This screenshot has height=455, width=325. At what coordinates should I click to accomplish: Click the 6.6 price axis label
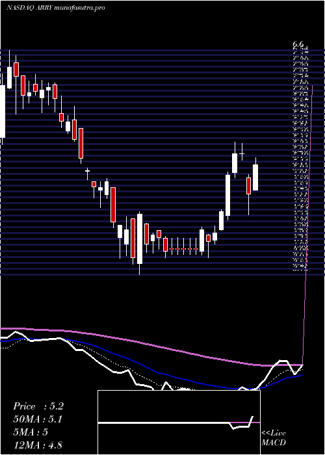pos(298,44)
